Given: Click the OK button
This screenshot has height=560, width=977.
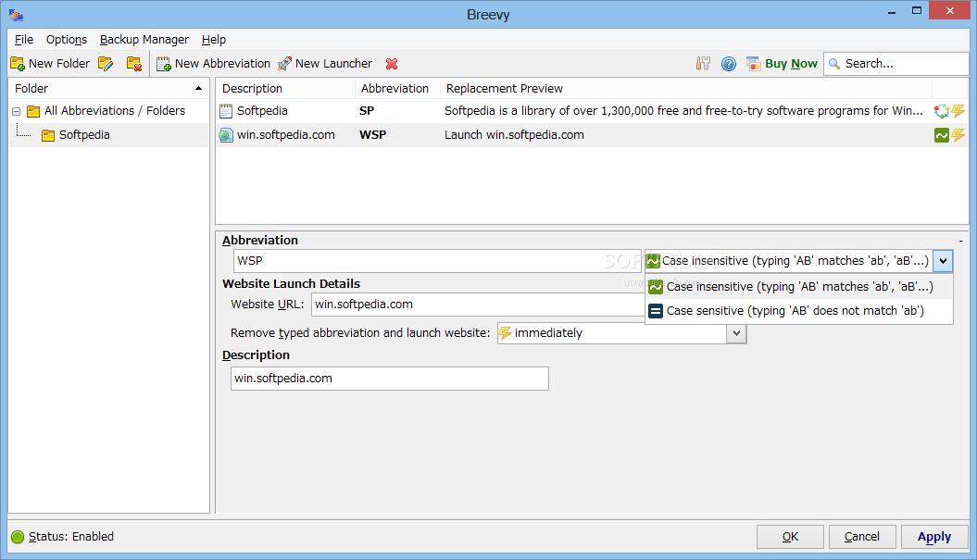Looking at the screenshot, I should (x=790, y=537).
